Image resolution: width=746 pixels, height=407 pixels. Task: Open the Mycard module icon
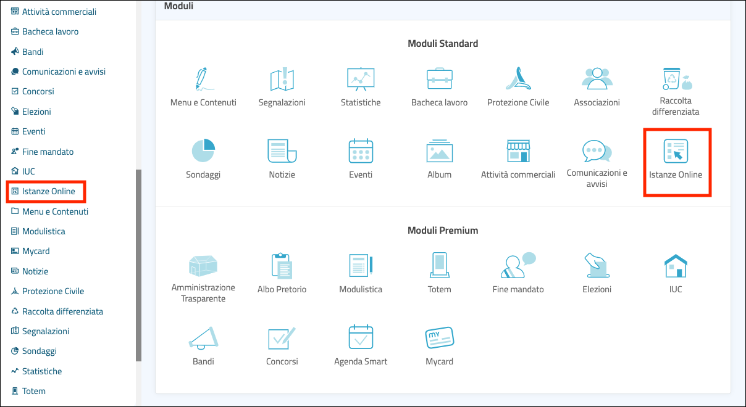(439, 338)
